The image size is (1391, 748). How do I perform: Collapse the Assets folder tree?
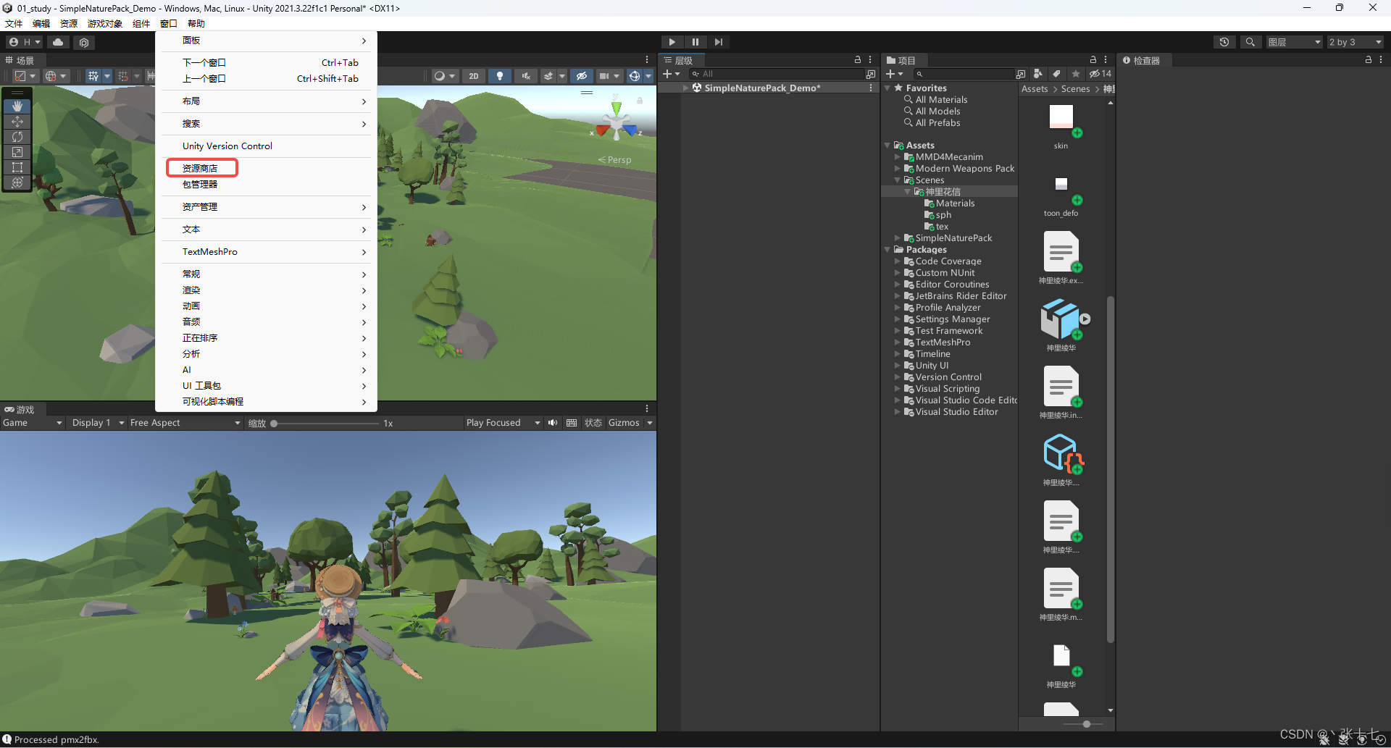(x=887, y=146)
